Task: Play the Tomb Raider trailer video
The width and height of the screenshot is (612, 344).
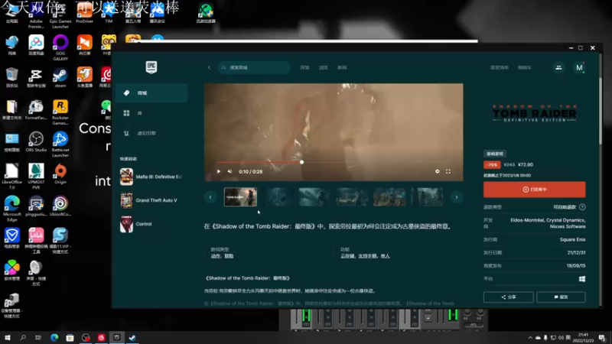Action: (x=219, y=171)
